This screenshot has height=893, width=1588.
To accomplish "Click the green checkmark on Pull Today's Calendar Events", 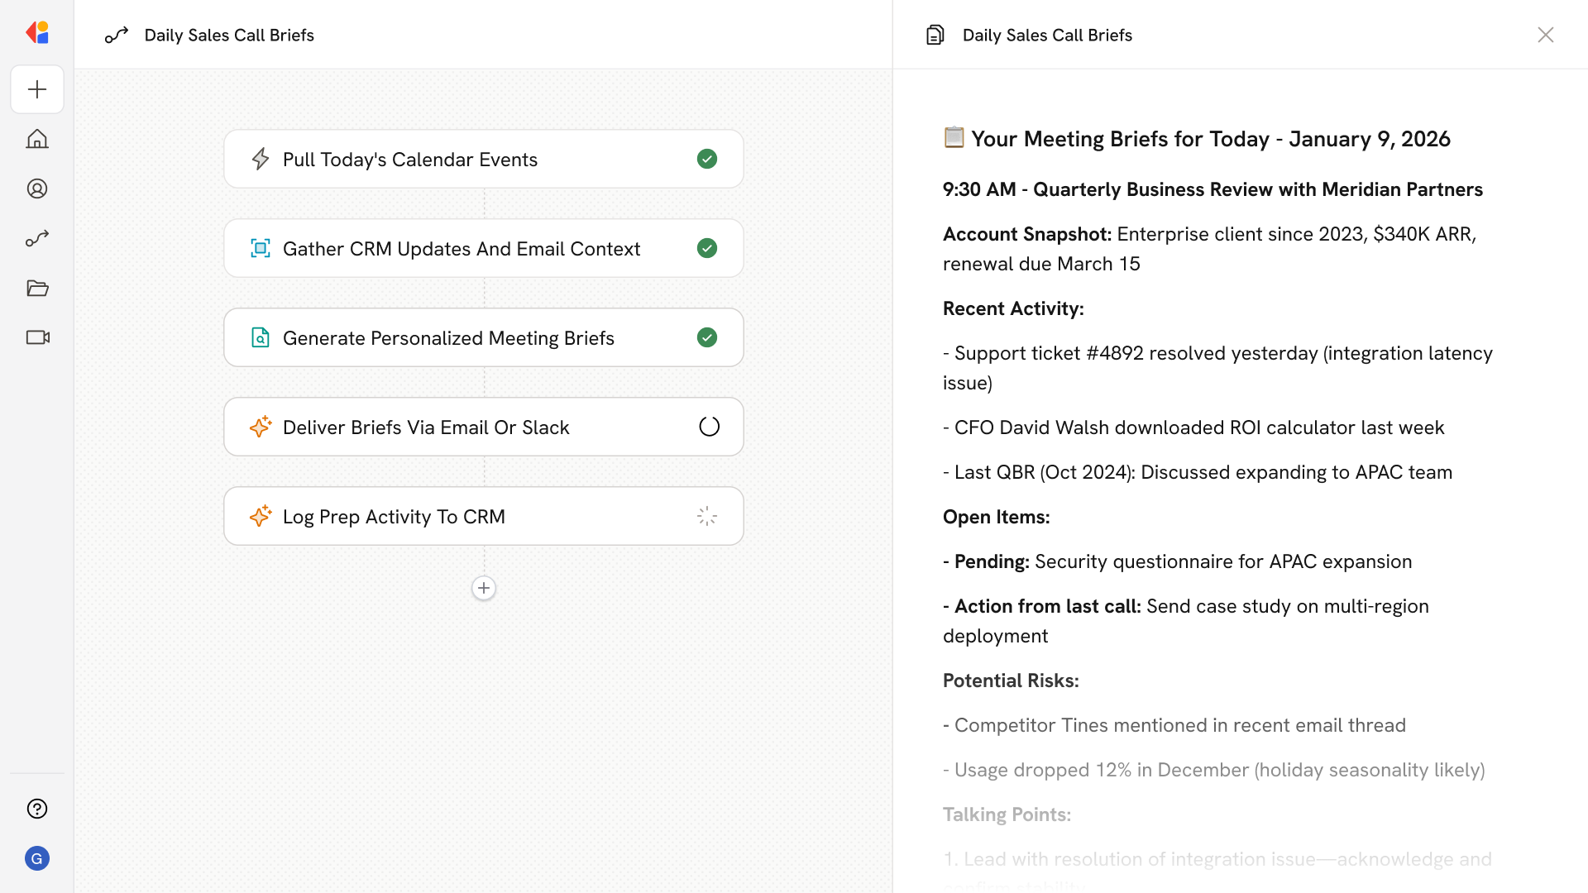I will (x=707, y=159).
